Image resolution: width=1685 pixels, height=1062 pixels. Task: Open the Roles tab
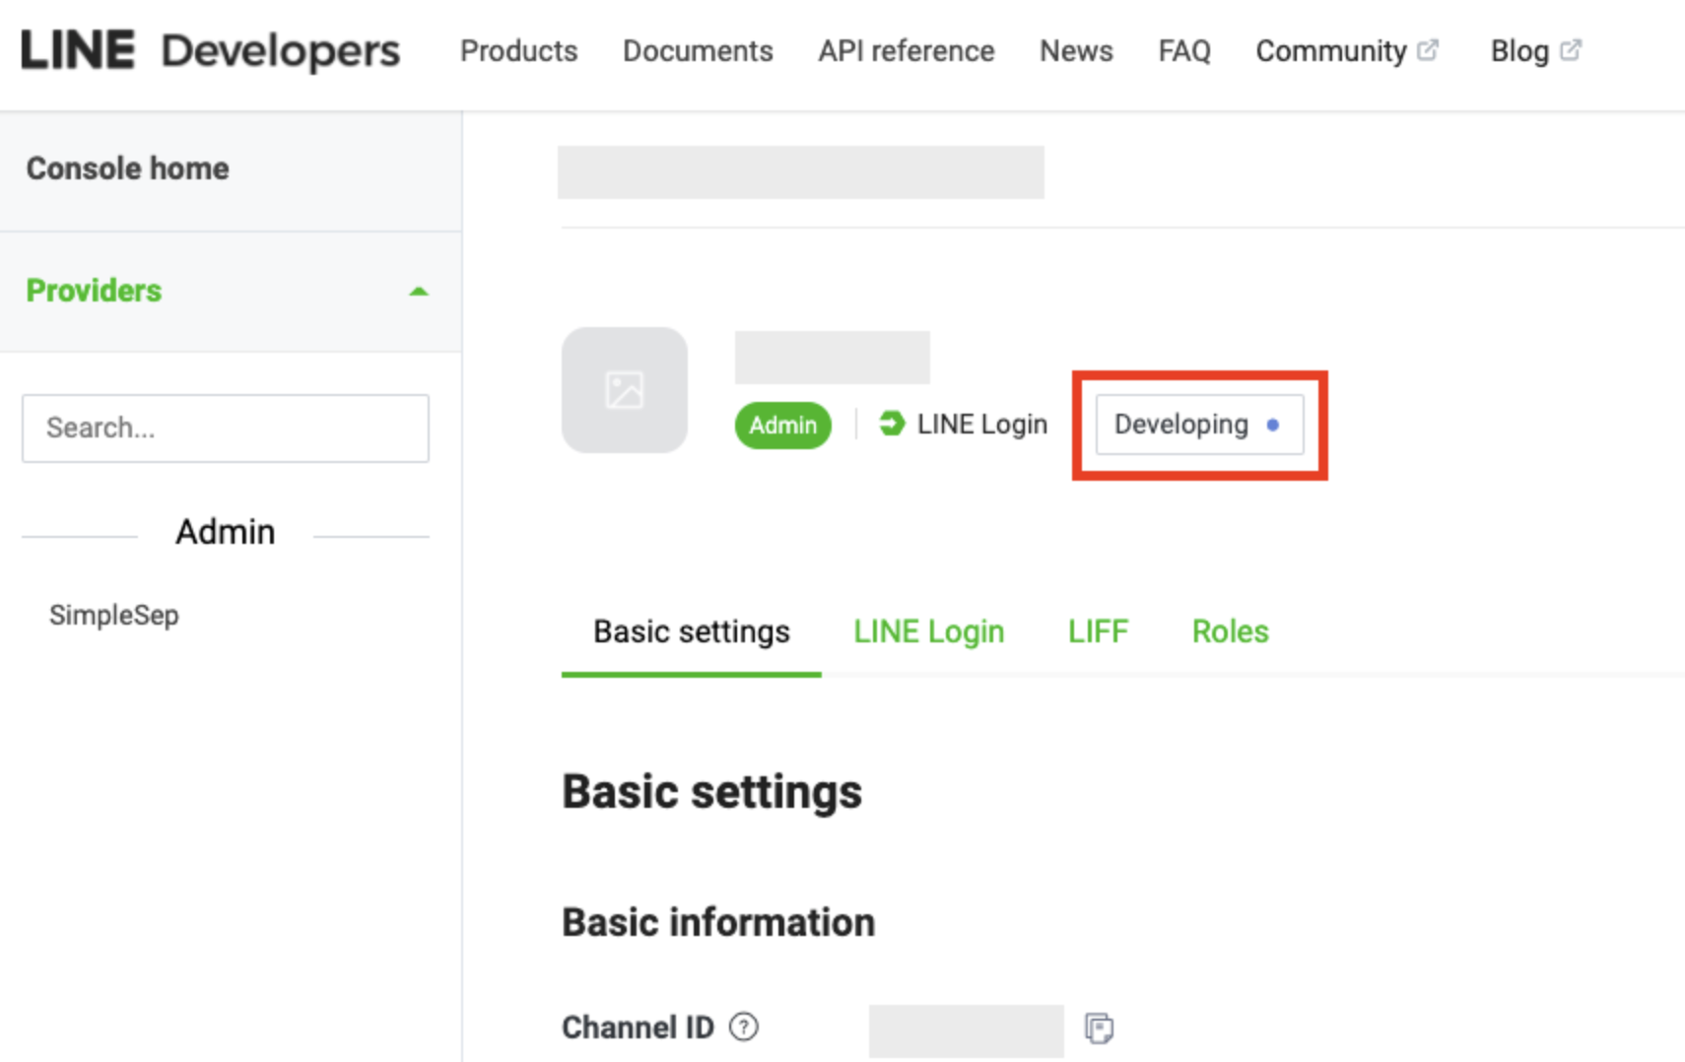tap(1231, 631)
